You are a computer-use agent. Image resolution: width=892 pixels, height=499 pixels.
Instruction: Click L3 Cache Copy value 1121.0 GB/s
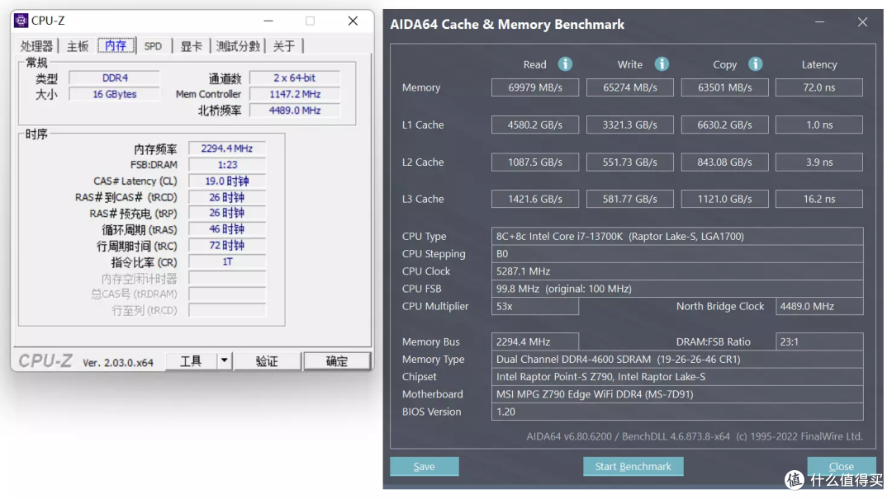[725, 199]
